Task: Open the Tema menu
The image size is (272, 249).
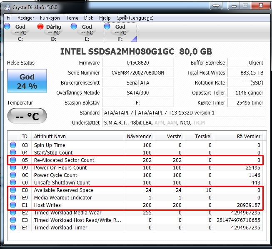Action: point(72,18)
